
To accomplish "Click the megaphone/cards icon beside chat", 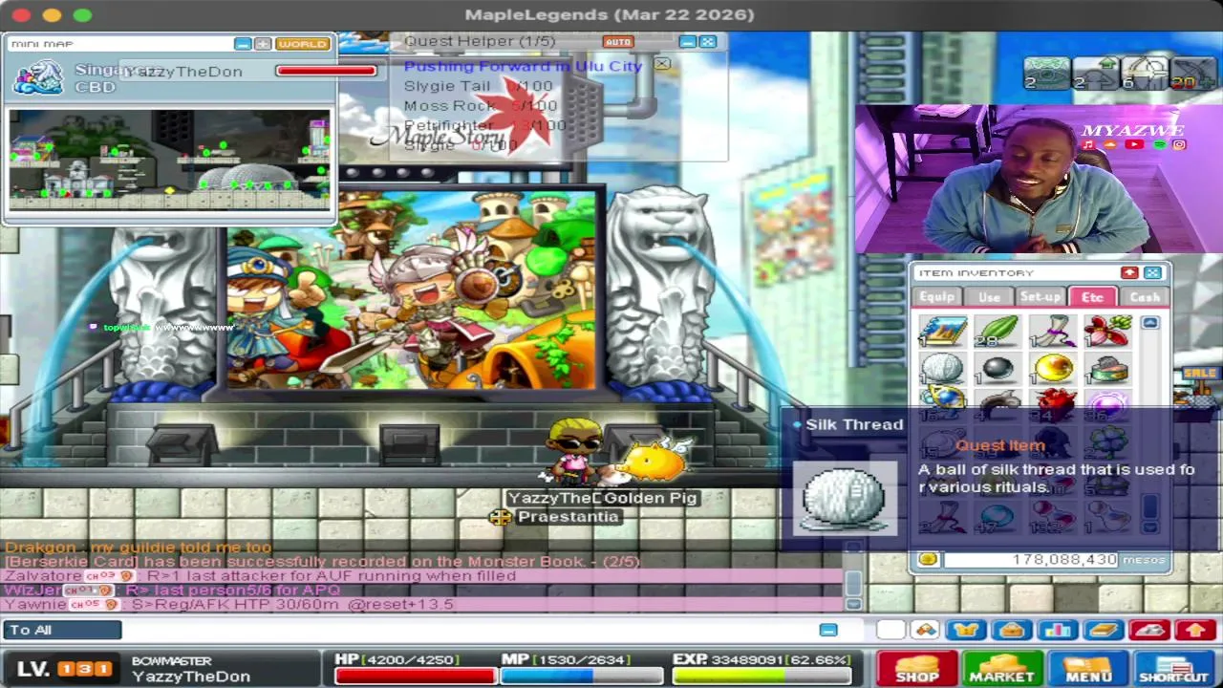I will click(x=925, y=630).
